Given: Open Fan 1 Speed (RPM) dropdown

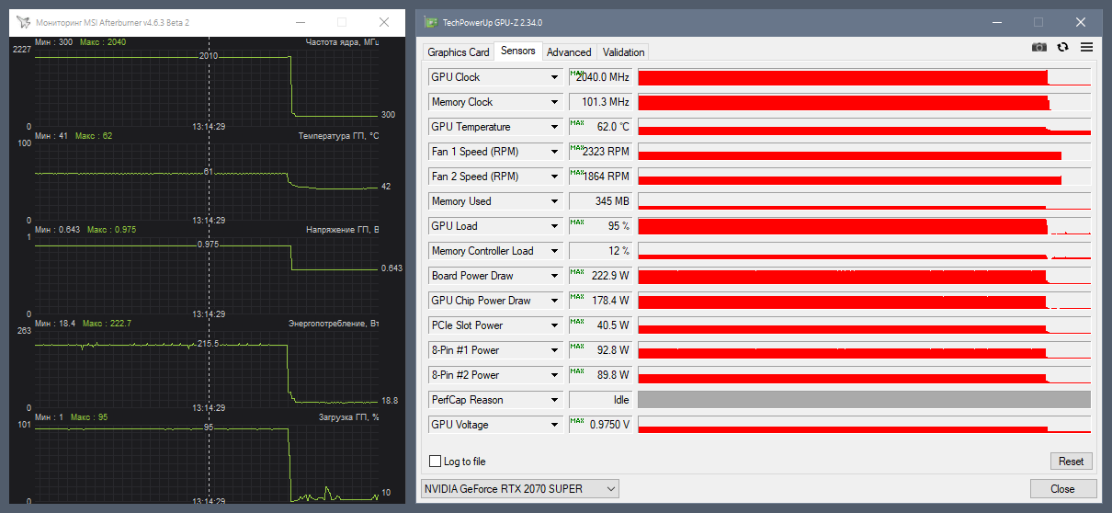Looking at the screenshot, I should [554, 152].
